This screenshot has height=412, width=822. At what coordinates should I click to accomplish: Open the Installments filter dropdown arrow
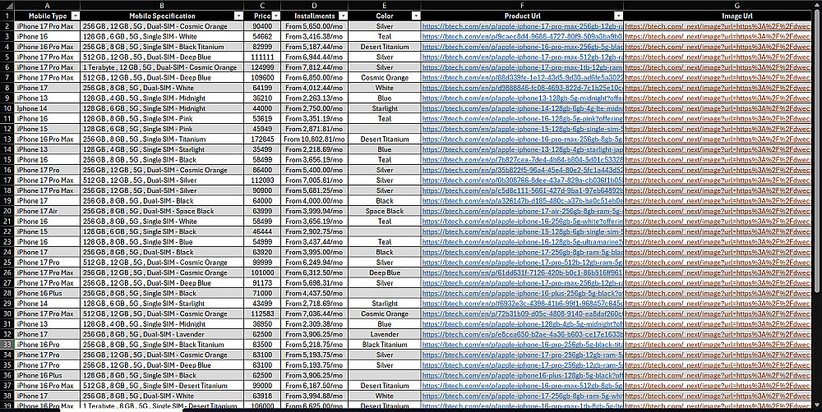tap(343, 16)
